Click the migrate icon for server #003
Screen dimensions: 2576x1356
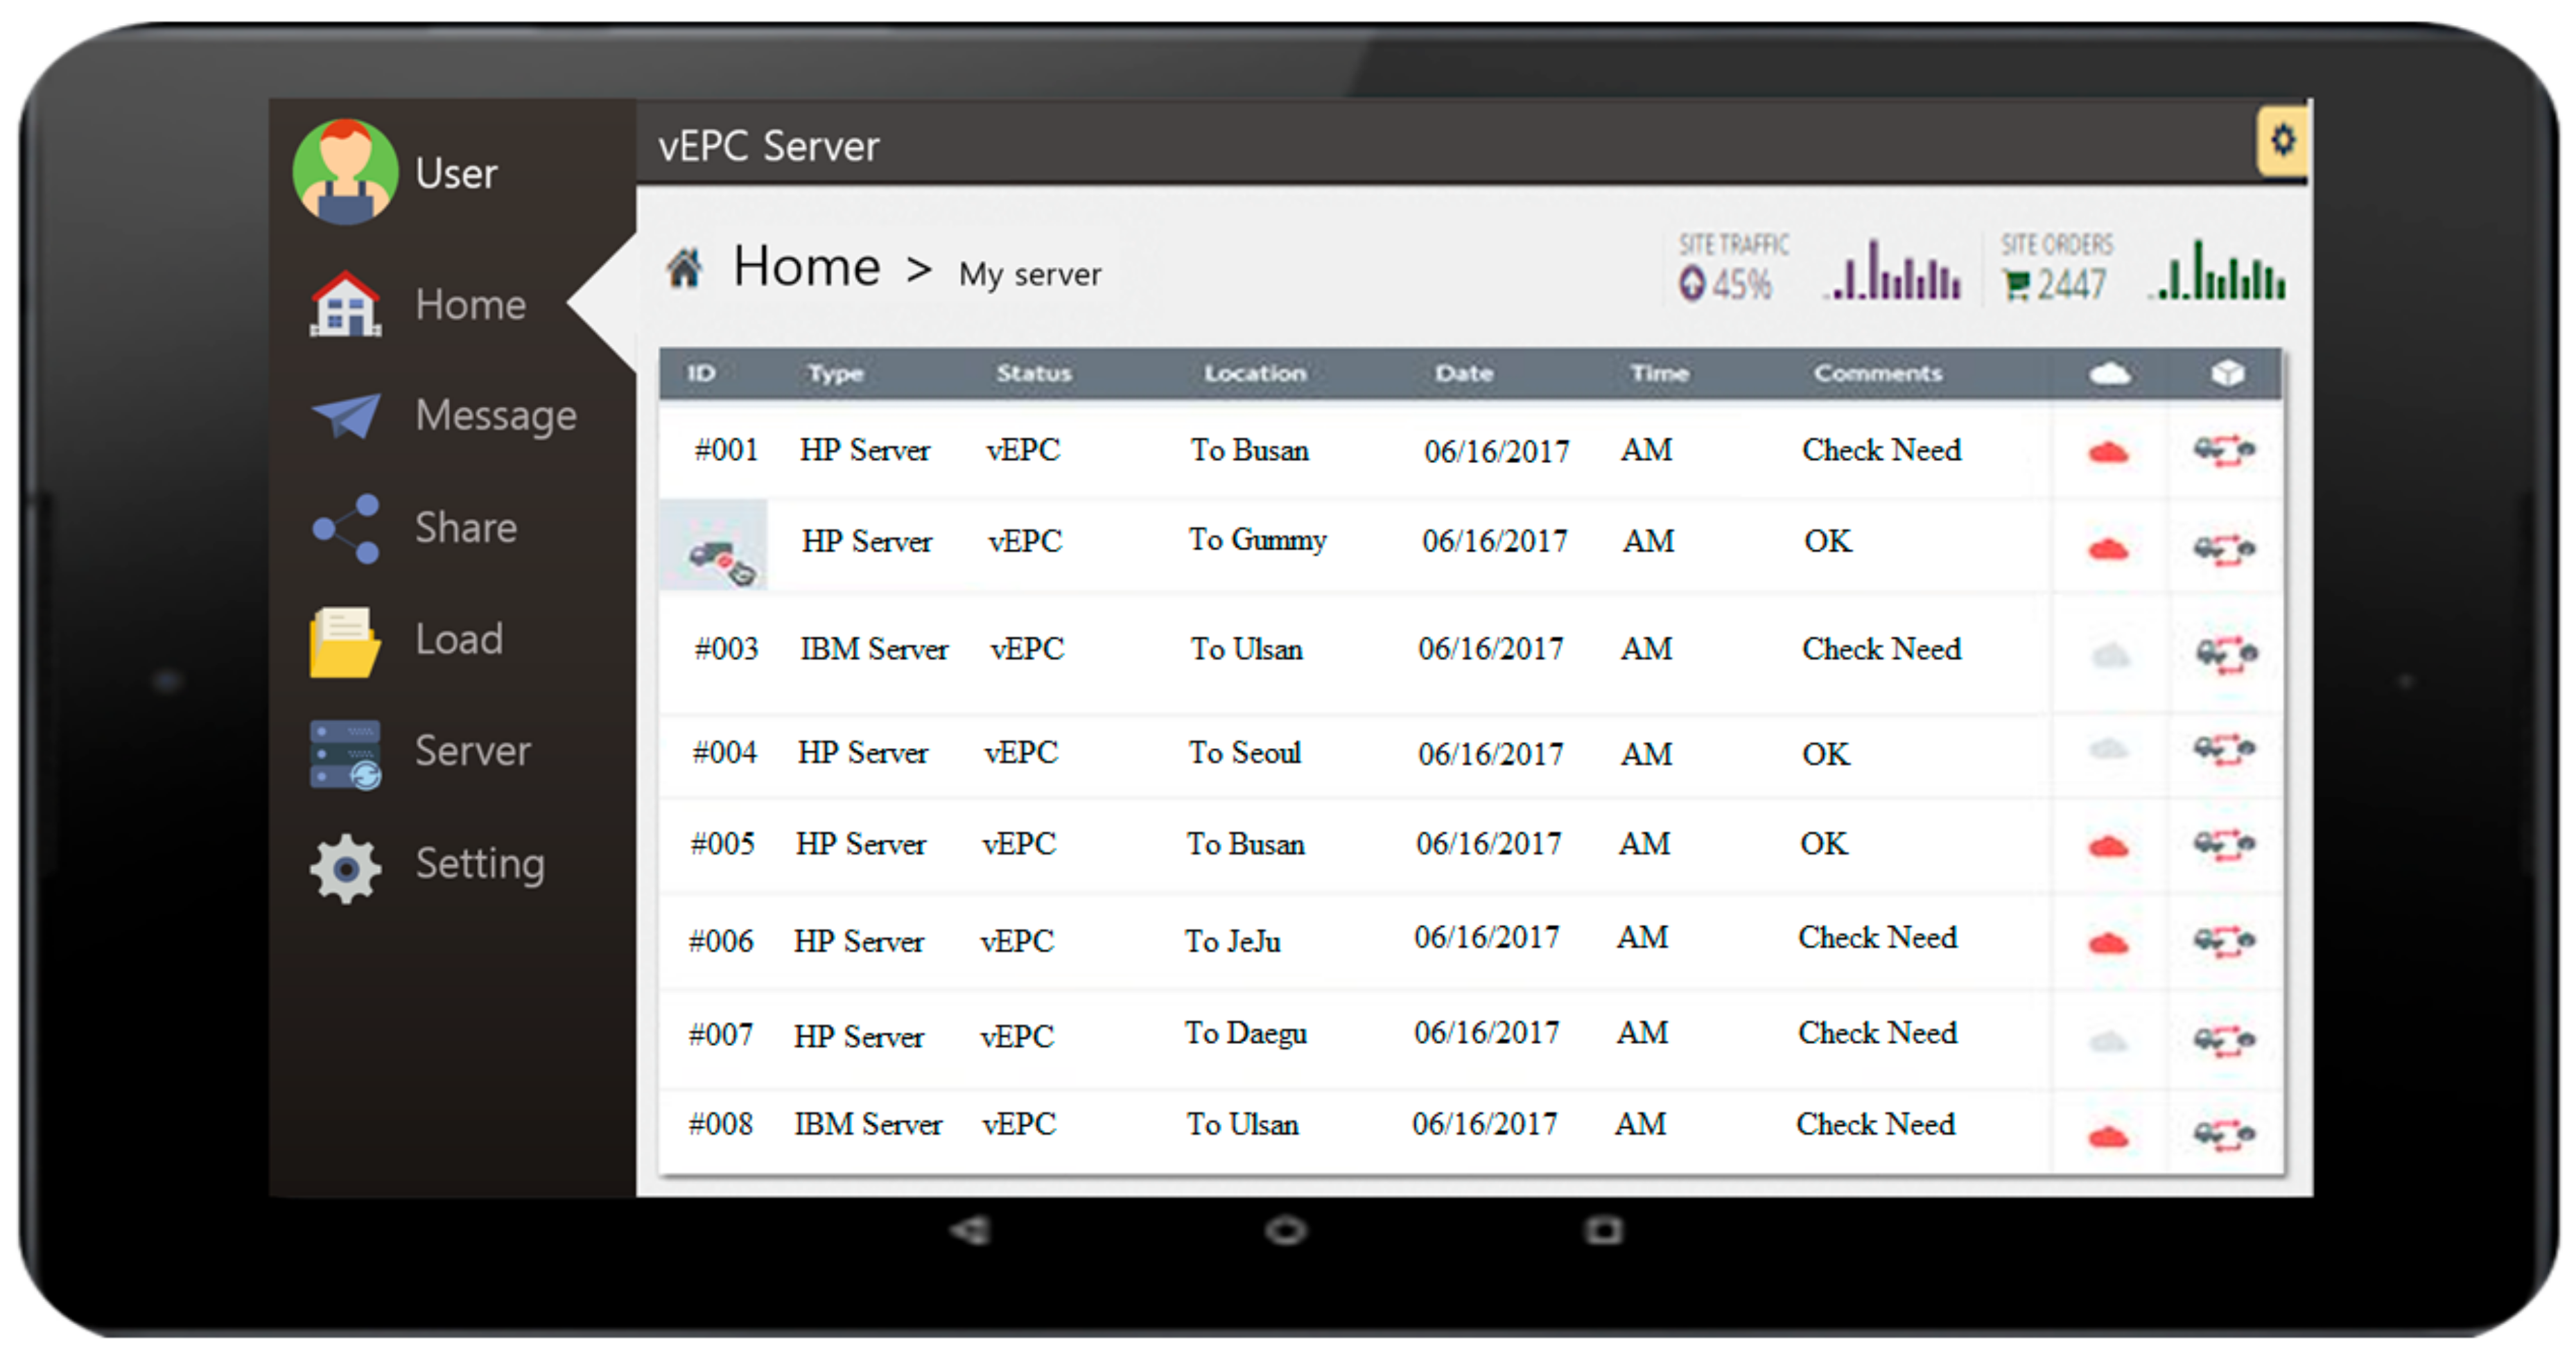click(2226, 655)
